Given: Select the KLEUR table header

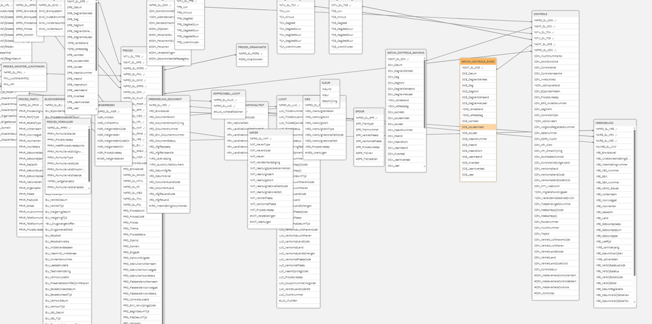Looking at the screenshot, I should 330,83.
